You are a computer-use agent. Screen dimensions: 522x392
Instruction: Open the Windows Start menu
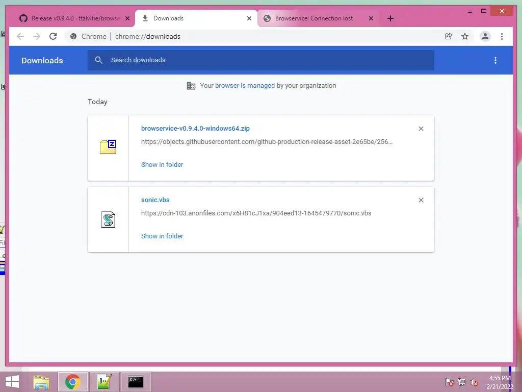(x=12, y=382)
